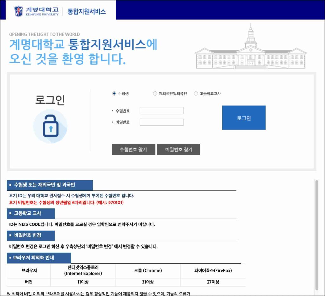325x296 pixels.
Task: Click the Keimyung University crest logo
Action: pos(19,11)
